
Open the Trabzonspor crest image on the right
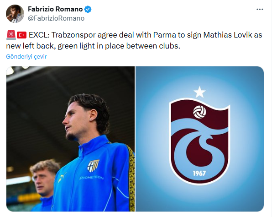pyautogui.click(x=199, y=139)
